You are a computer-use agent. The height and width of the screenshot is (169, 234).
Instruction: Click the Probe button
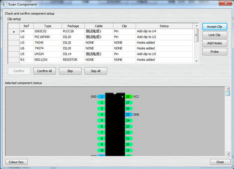pos(215,51)
